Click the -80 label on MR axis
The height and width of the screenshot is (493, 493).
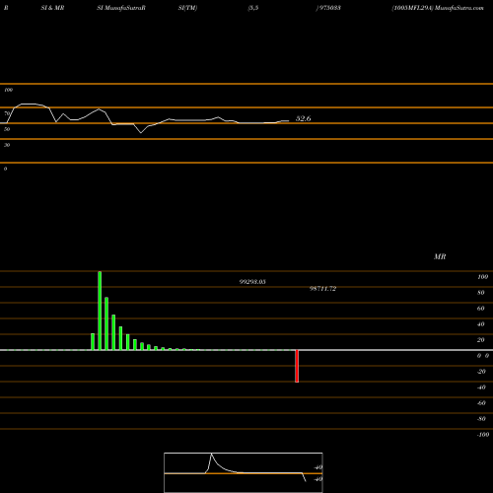[x=481, y=419]
